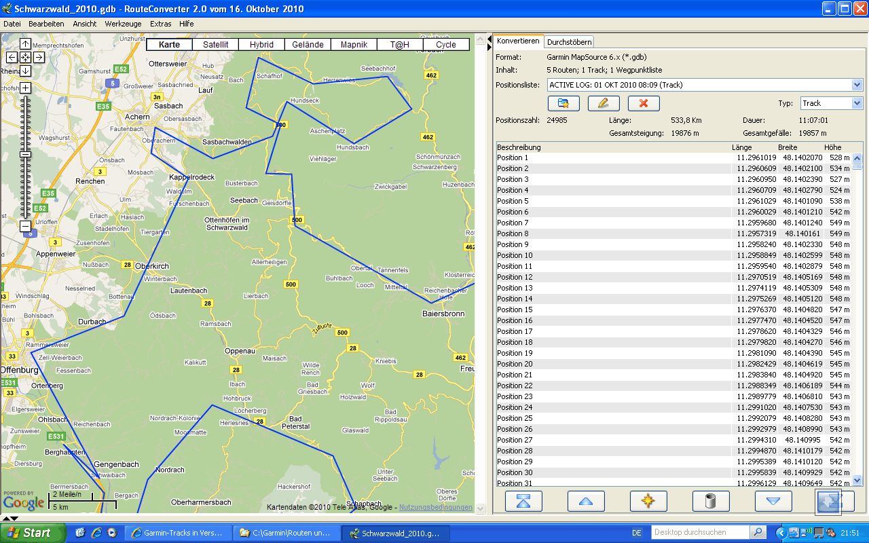869x543 pixels.
Task: Click the red X delete list button
Action: coord(644,103)
